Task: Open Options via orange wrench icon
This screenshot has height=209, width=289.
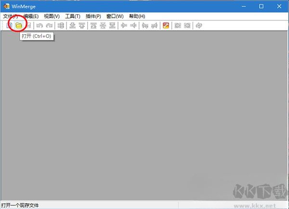Action: [166, 25]
